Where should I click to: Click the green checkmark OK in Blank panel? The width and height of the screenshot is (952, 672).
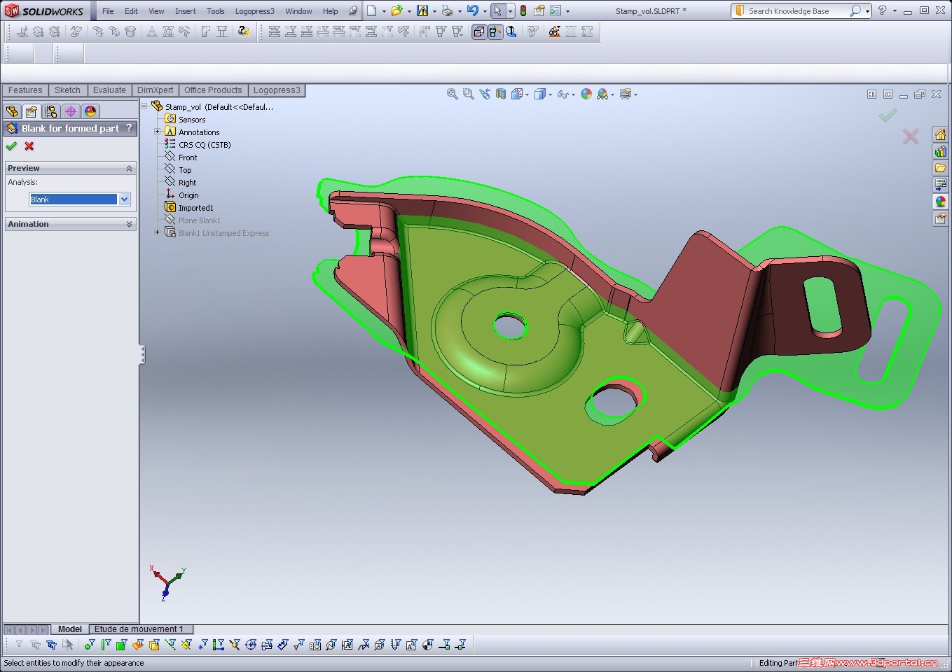pos(11,146)
